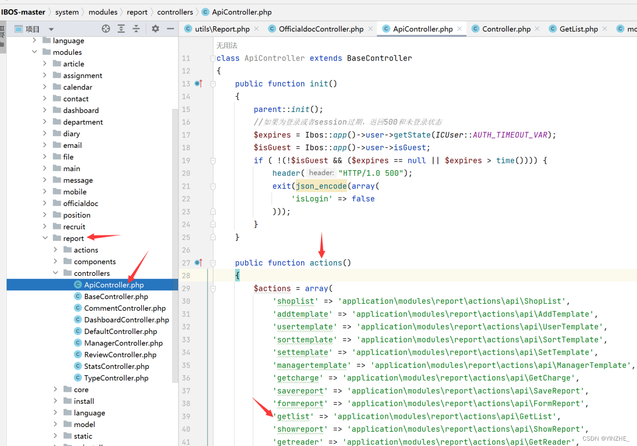Click system in the breadcrumb path
Viewport: 637px width, 446px height.
click(x=67, y=12)
